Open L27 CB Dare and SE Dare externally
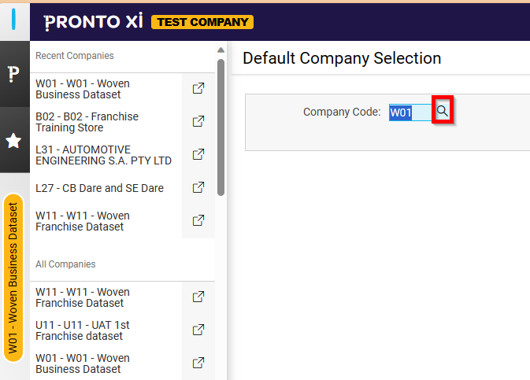 point(198,188)
